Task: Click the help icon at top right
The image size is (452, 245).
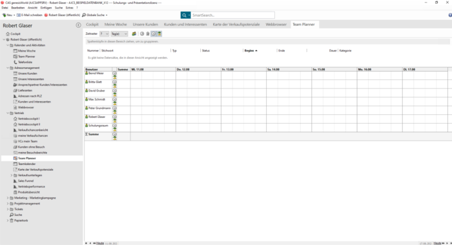Action: tap(450, 15)
